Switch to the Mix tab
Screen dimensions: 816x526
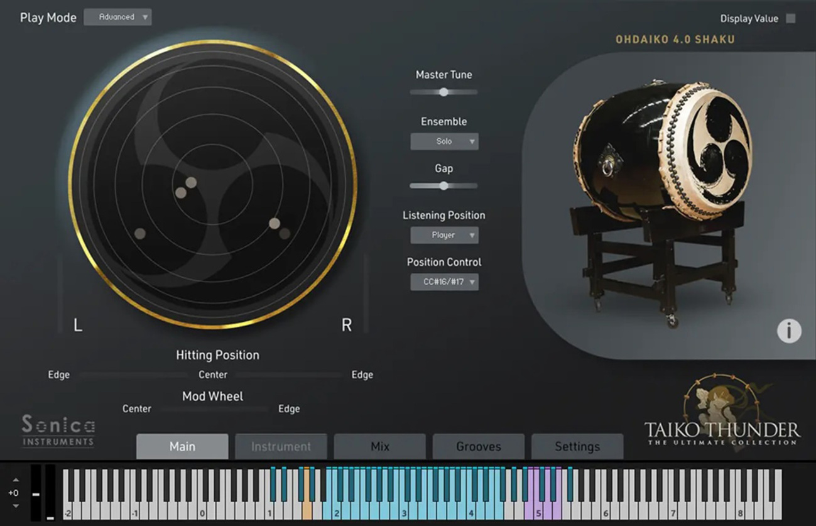click(x=379, y=447)
